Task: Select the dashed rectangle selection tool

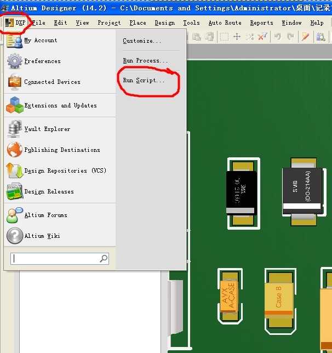Action: coord(225,37)
